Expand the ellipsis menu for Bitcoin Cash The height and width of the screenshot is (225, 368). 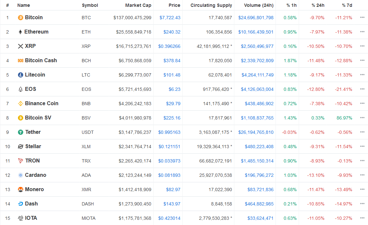coord(362,60)
